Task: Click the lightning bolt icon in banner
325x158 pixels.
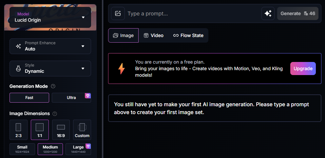Action: (x=122, y=69)
